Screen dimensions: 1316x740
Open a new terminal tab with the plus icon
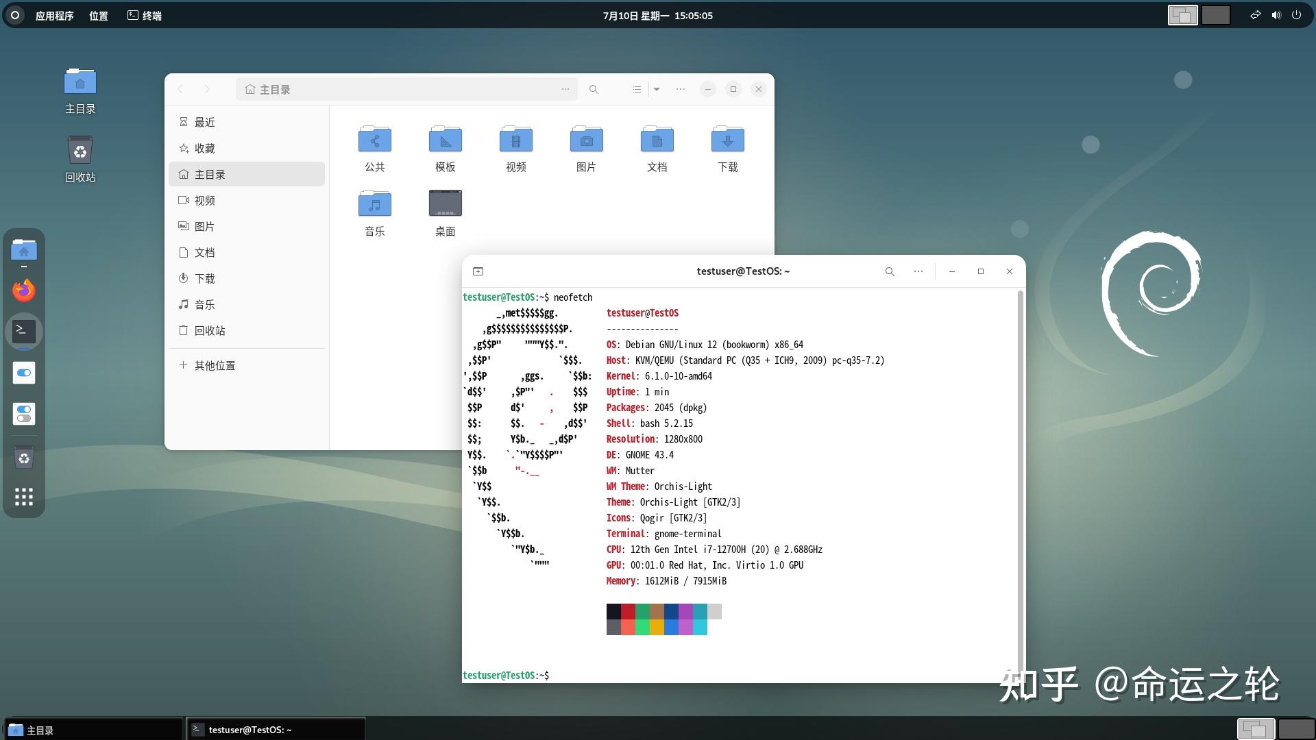[x=478, y=271]
